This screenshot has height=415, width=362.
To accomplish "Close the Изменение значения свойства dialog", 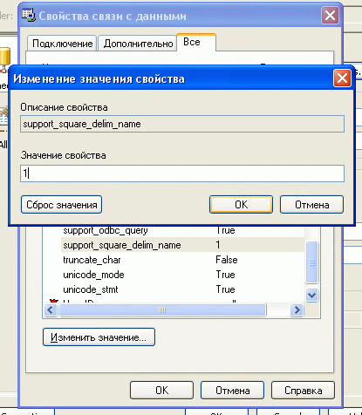I will point(342,78).
